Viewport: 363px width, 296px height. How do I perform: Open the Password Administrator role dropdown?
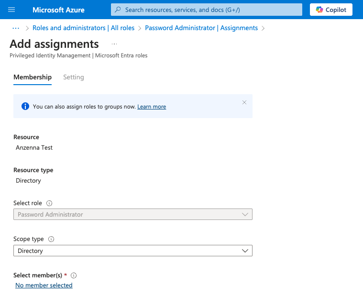[132, 215]
